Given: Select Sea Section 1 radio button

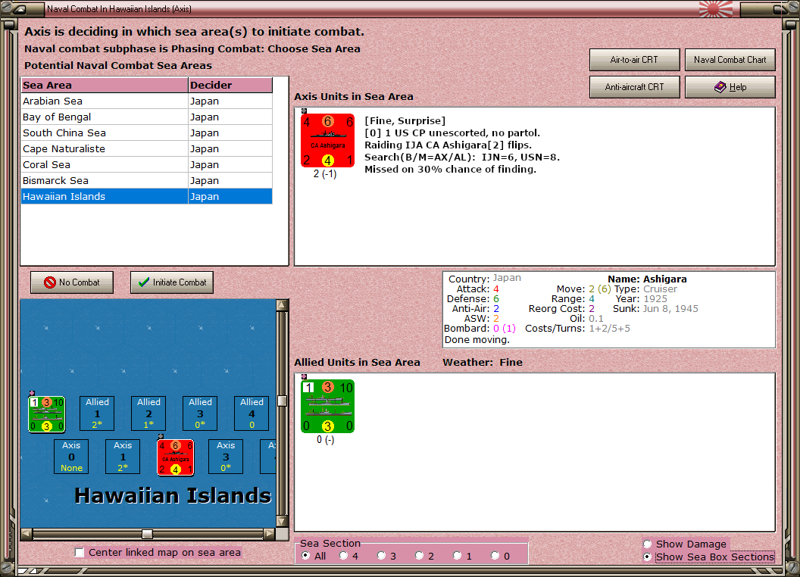Looking at the screenshot, I should tap(457, 556).
